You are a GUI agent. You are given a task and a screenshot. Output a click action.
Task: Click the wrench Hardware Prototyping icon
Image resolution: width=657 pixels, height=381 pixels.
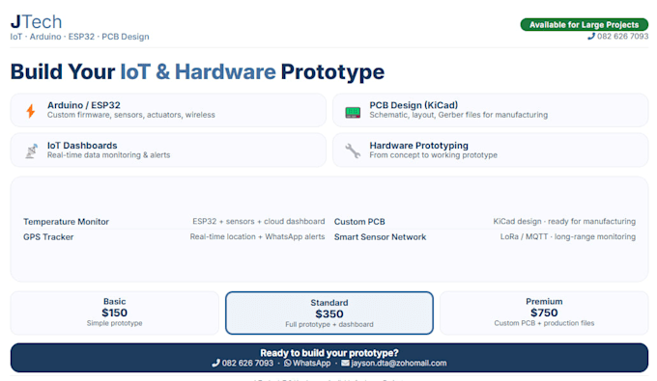coord(353,150)
